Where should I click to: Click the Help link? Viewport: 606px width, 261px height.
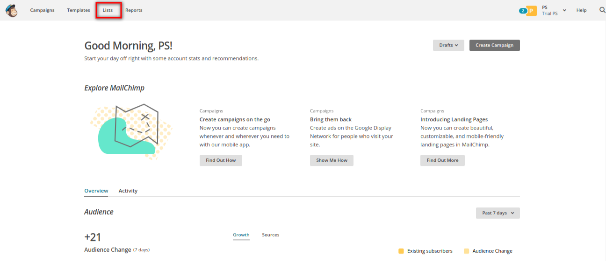click(581, 10)
